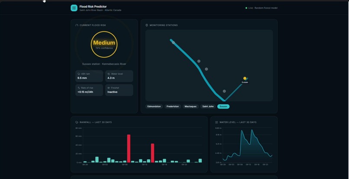349x179 pixels.
Task: Click the 'Sussex' label under the yellow map marker
Action: coord(245,82)
